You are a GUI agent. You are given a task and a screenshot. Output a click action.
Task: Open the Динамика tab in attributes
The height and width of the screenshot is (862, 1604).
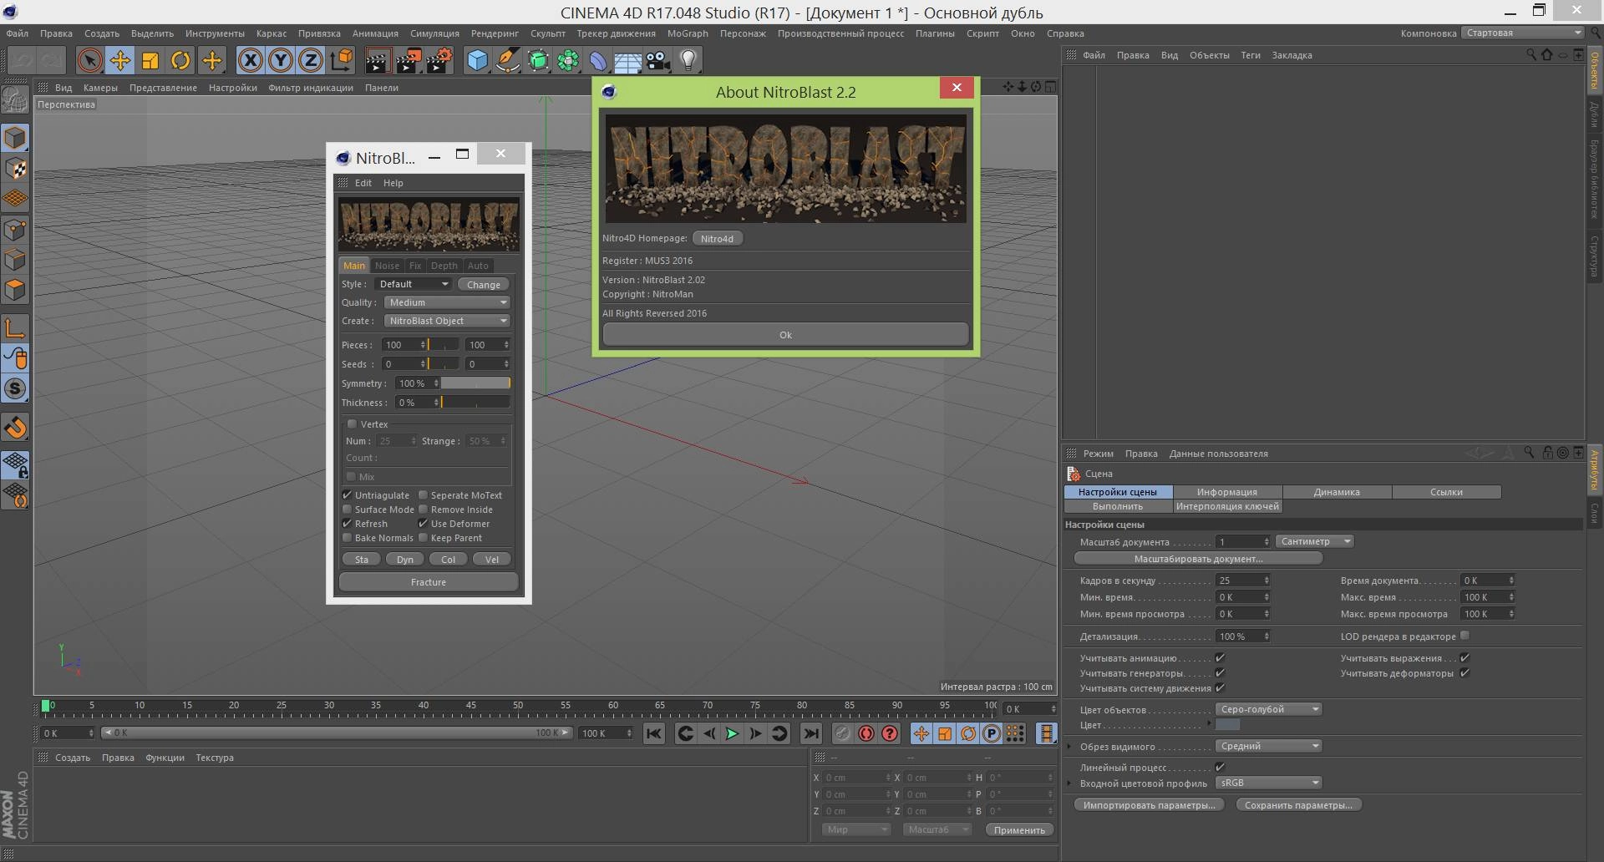click(x=1337, y=492)
